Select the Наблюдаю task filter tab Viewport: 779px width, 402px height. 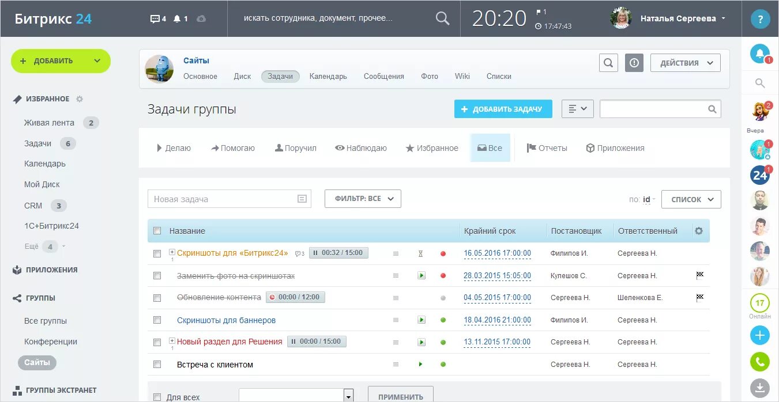tap(361, 148)
